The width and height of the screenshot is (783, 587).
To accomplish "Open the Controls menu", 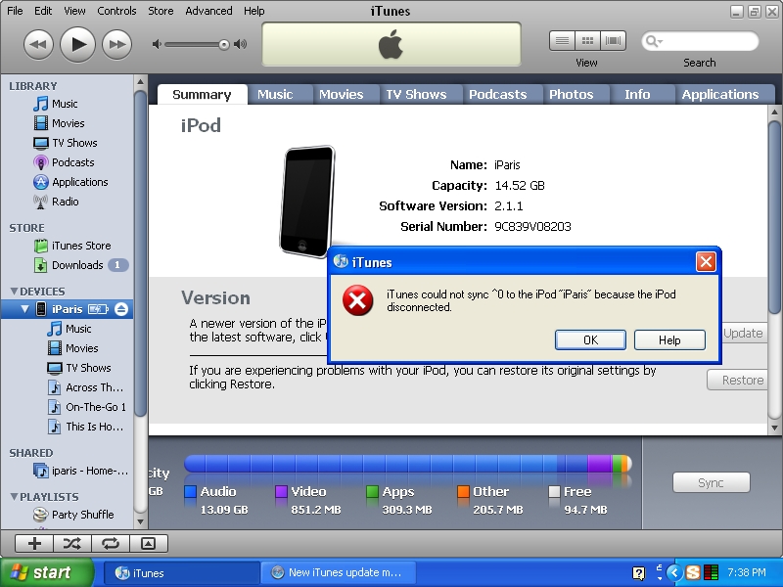I will (x=116, y=11).
